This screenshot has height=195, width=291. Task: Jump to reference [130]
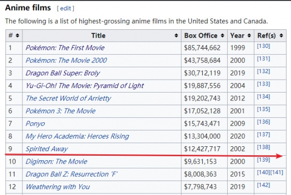point(264,46)
